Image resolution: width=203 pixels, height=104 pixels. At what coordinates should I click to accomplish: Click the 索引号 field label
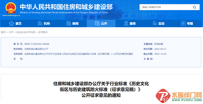pyautogui.click(x=18, y=44)
